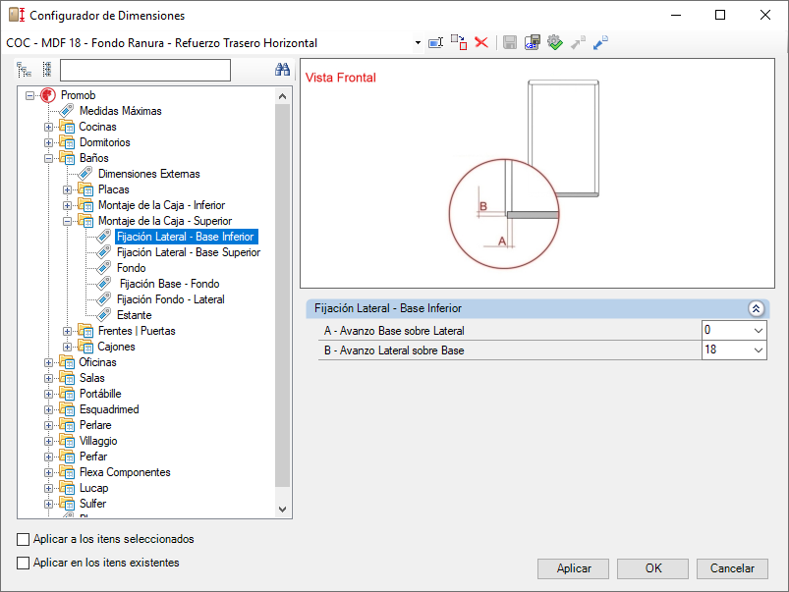Click the Aplicar button
Viewport: 789px width, 592px height.
tap(573, 568)
